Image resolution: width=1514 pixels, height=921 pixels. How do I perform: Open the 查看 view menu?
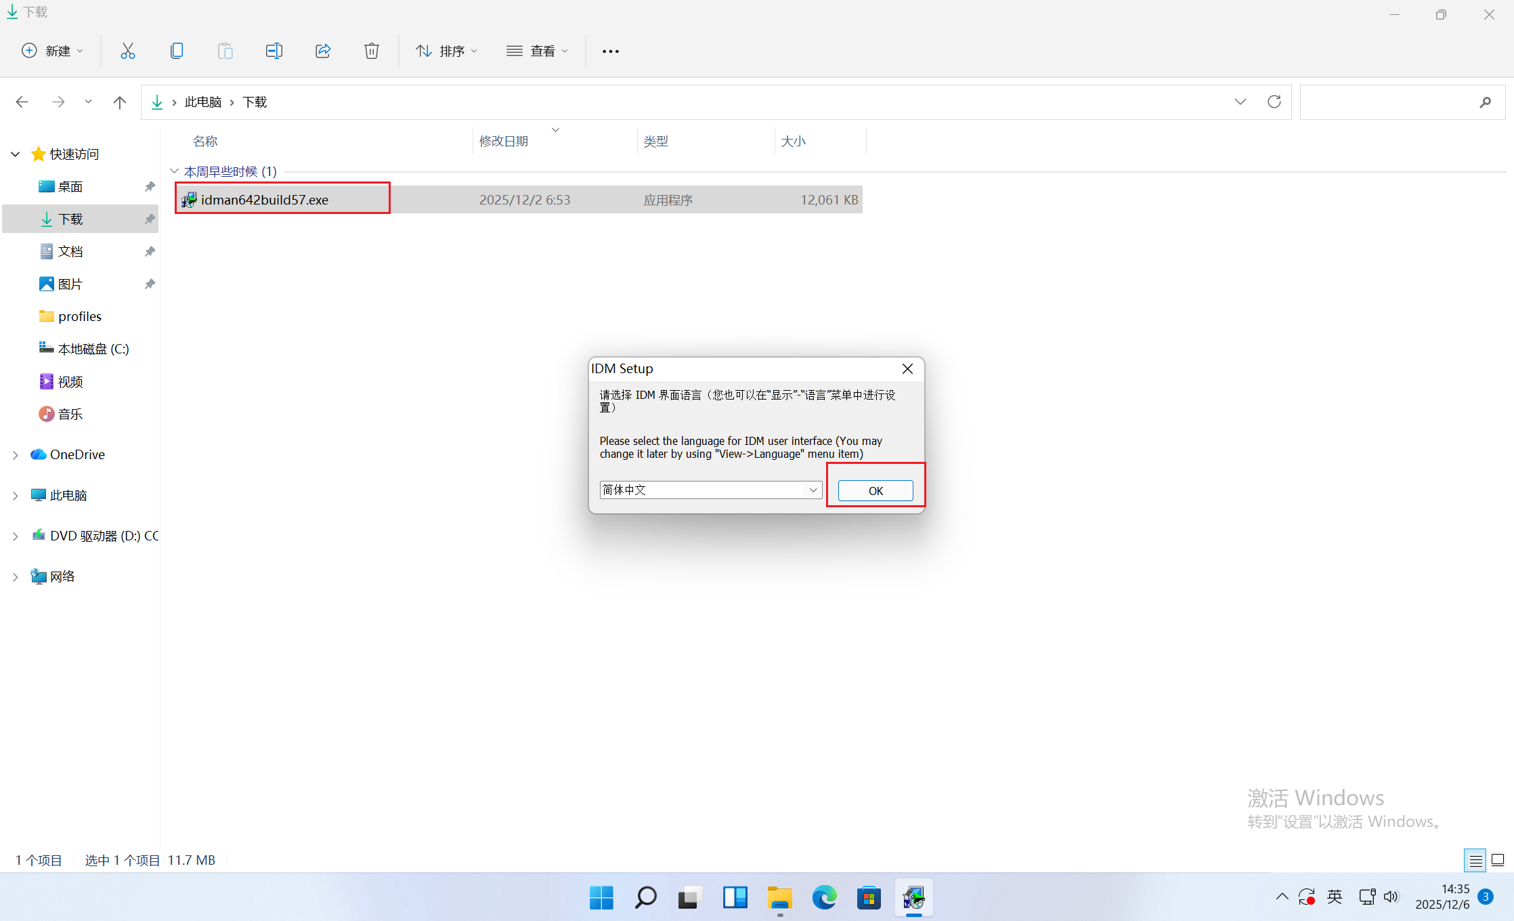click(537, 51)
